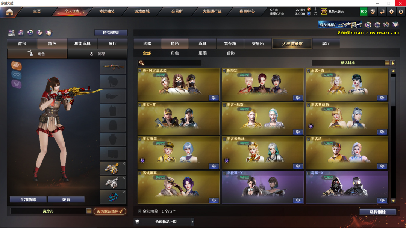This screenshot has height=228, width=406.
Task: Click the return arrow icon in top bar
Action: pyautogui.click(x=382, y=12)
